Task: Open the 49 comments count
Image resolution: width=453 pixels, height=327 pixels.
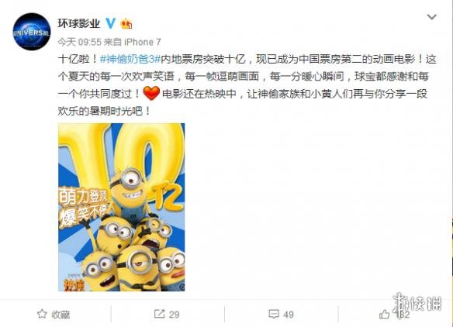Action: point(289,315)
